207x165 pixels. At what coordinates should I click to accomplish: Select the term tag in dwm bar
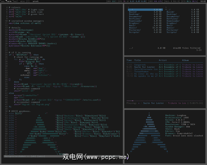[x=9, y=1]
